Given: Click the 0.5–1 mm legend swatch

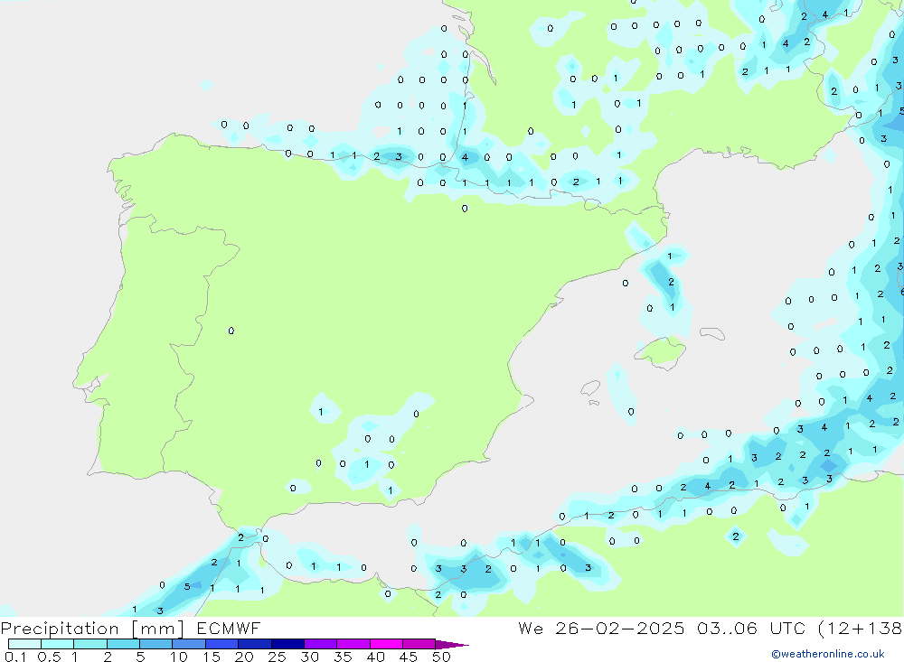Looking at the screenshot, I should tap(58, 644).
